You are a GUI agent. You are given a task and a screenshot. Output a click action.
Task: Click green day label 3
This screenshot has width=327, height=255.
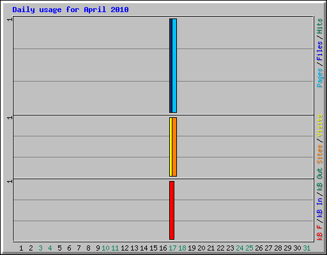click(x=40, y=248)
